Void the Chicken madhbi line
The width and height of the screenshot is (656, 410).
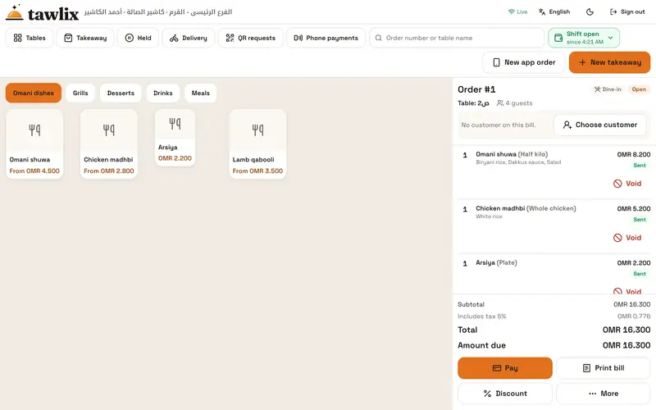point(627,238)
